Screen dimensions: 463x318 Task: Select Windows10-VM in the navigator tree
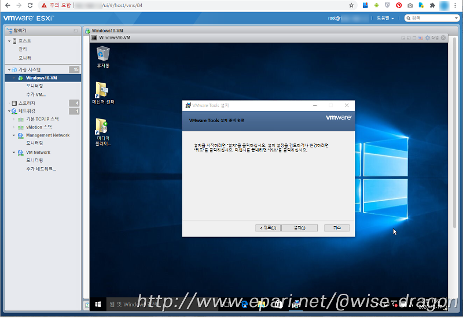[x=41, y=78]
